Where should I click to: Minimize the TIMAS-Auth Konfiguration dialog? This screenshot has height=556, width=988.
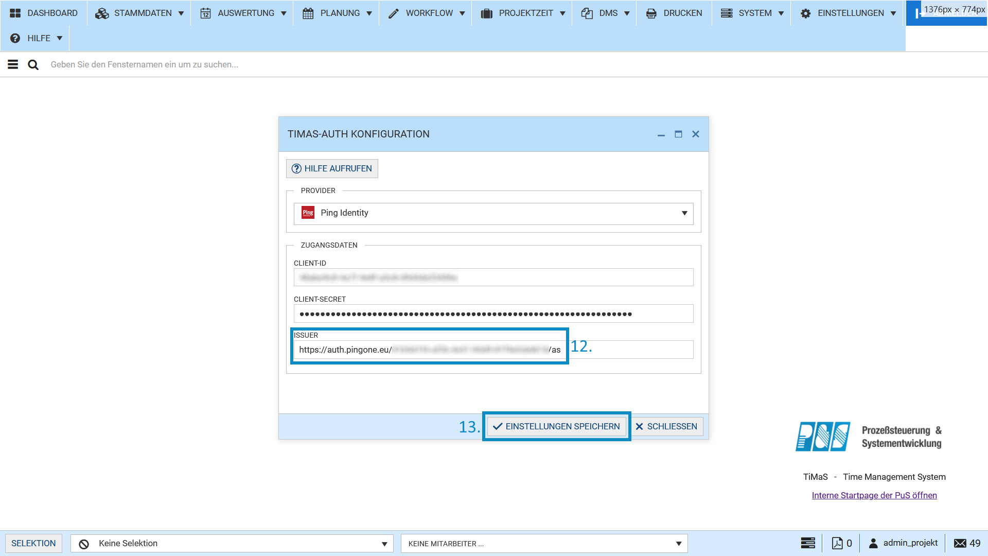click(x=661, y=134)
